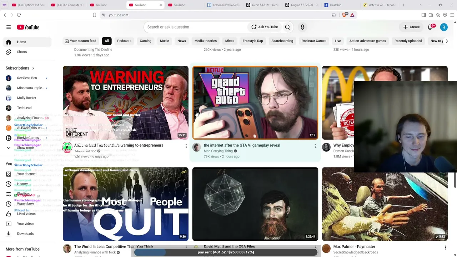Open the Reckless Ben subscription avatar

click(9, 78)
